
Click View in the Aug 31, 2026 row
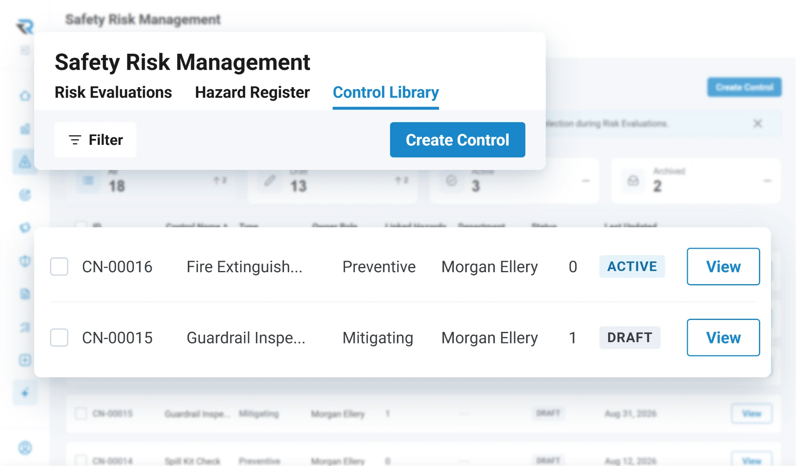751,413
